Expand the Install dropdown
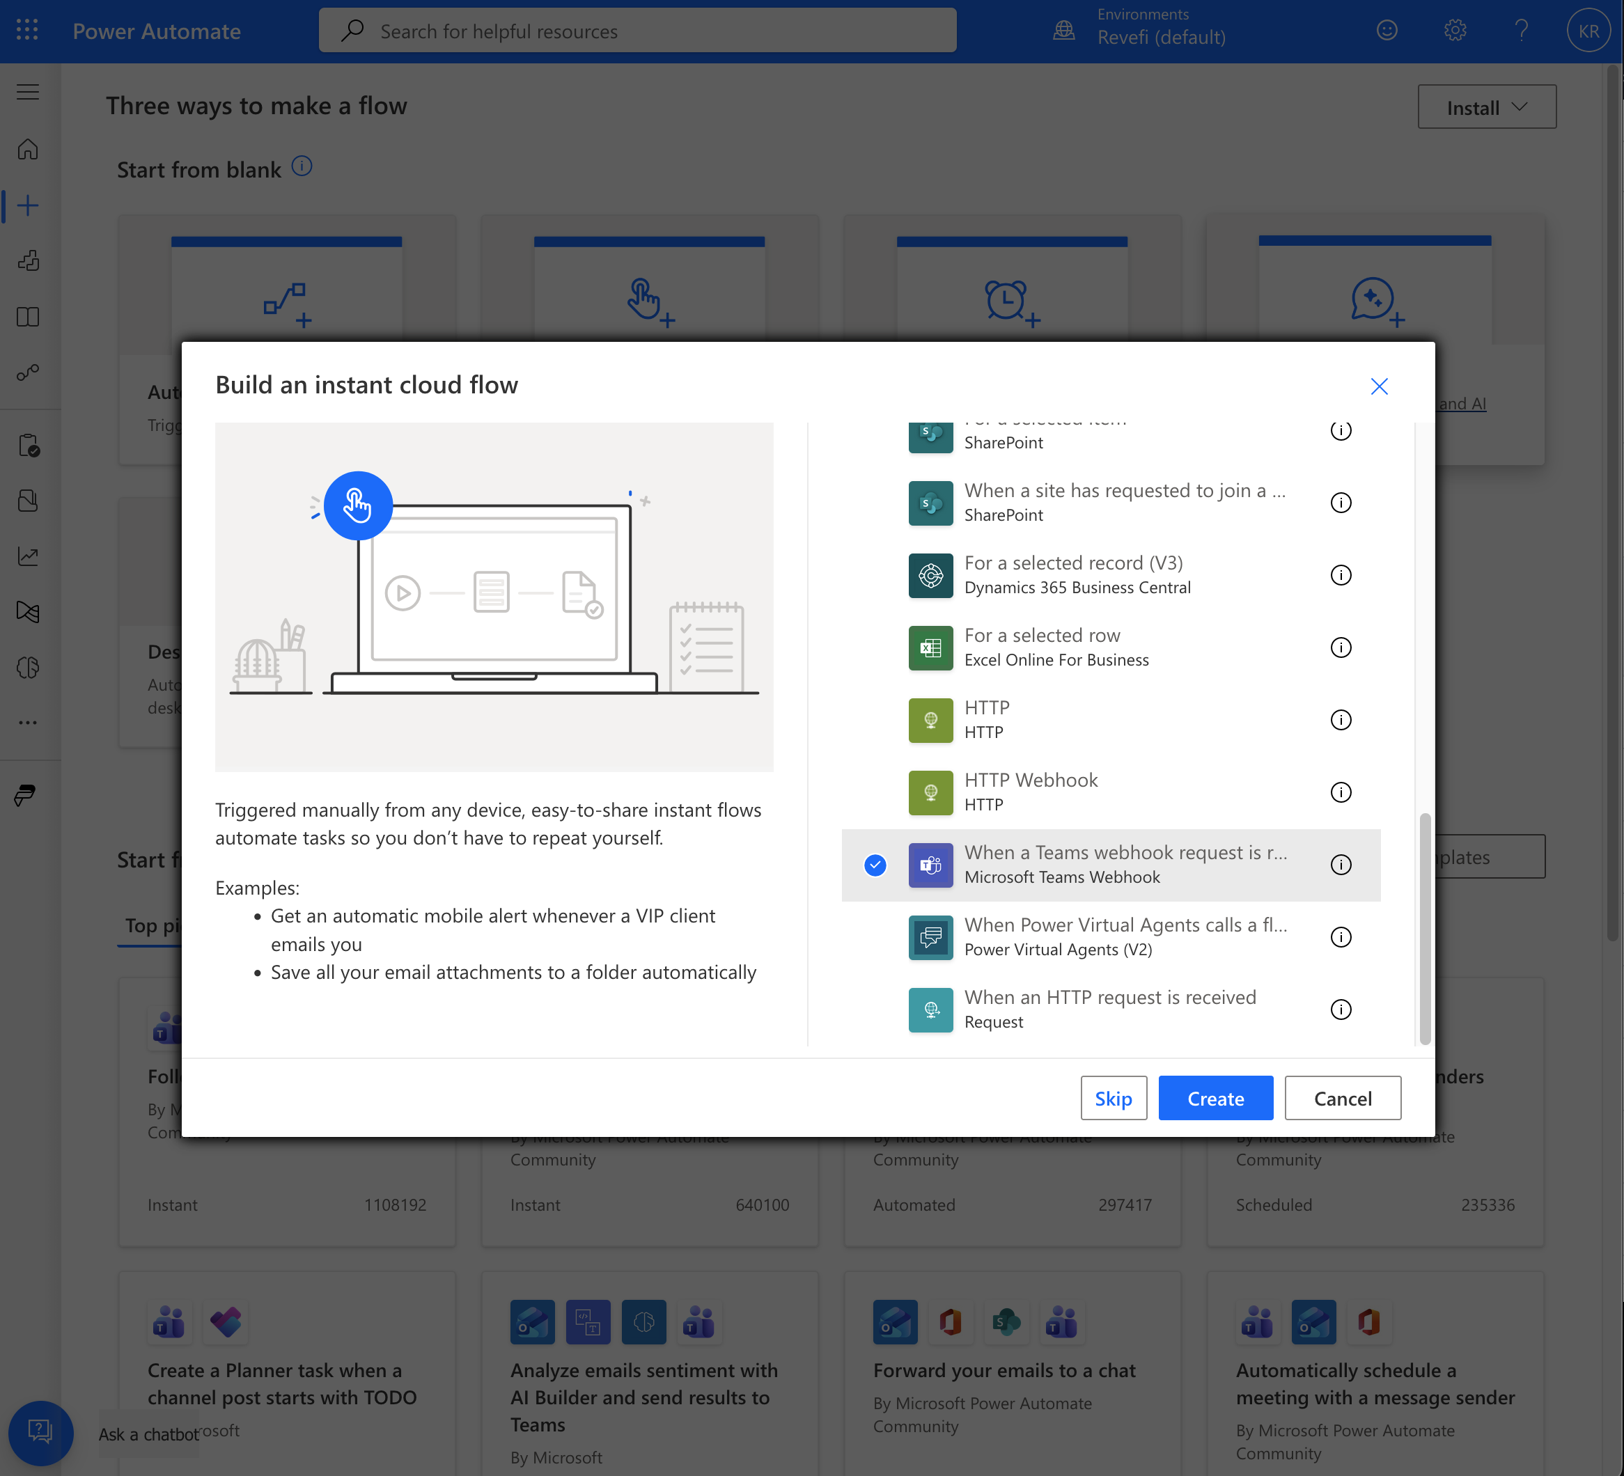Screen dimensions: 1624x1476 pyautogui.click(x=1485, y=107)
